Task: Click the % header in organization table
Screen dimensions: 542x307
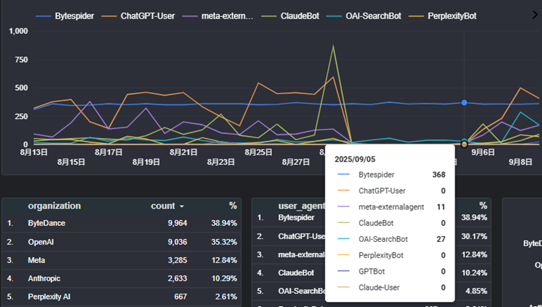Action: point(232,206)
